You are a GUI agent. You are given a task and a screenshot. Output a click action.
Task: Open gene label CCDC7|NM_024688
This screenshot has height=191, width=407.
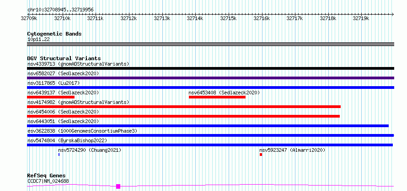[48, 181]
